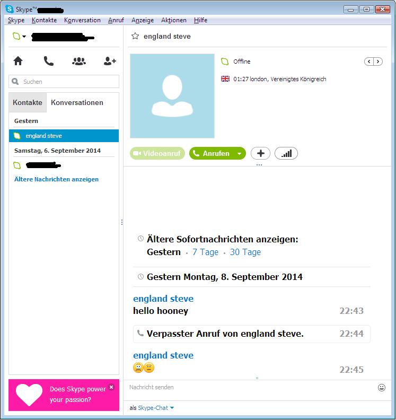396x420 pixels.
Task: Click the call quality signal bars button
Action: 286,153
